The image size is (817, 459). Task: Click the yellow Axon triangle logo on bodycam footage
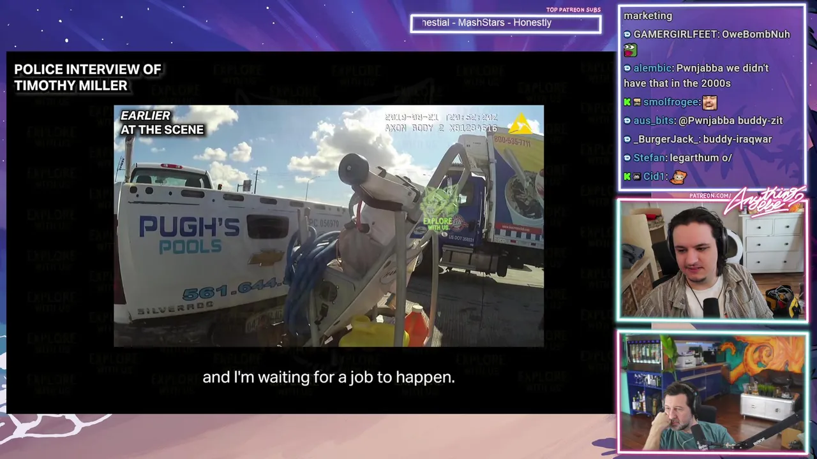(521, 123)
